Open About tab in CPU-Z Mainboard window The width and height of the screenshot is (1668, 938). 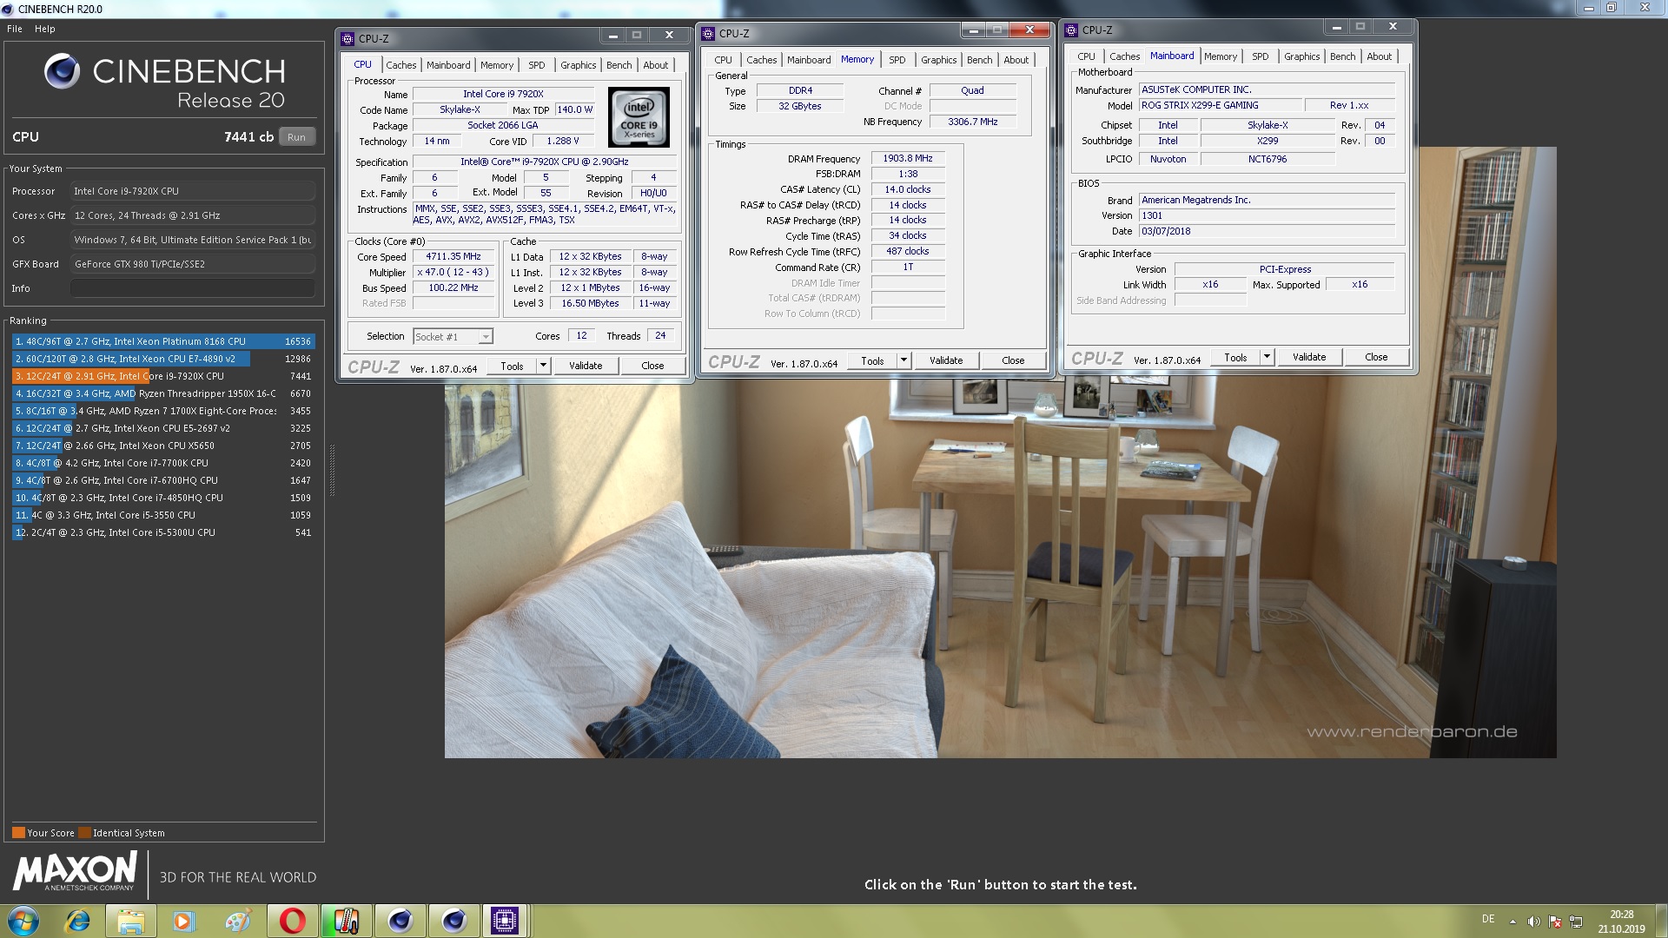(x=1379, y=56)
